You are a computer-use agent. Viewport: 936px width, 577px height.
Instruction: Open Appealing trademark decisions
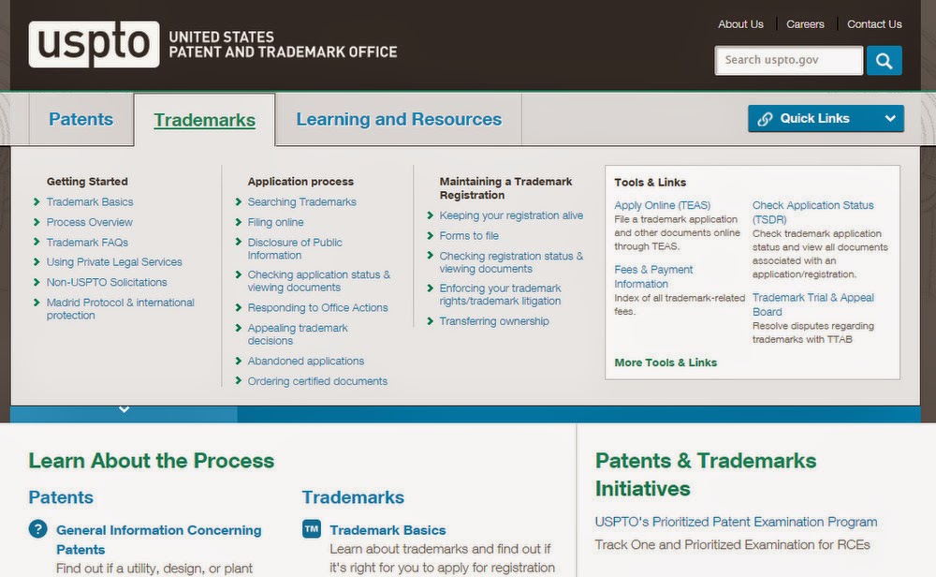tap(298, 333)
